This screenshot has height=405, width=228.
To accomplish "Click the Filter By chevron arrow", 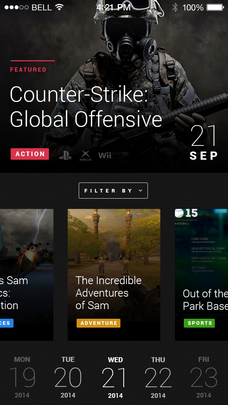I will pos(140,191).
